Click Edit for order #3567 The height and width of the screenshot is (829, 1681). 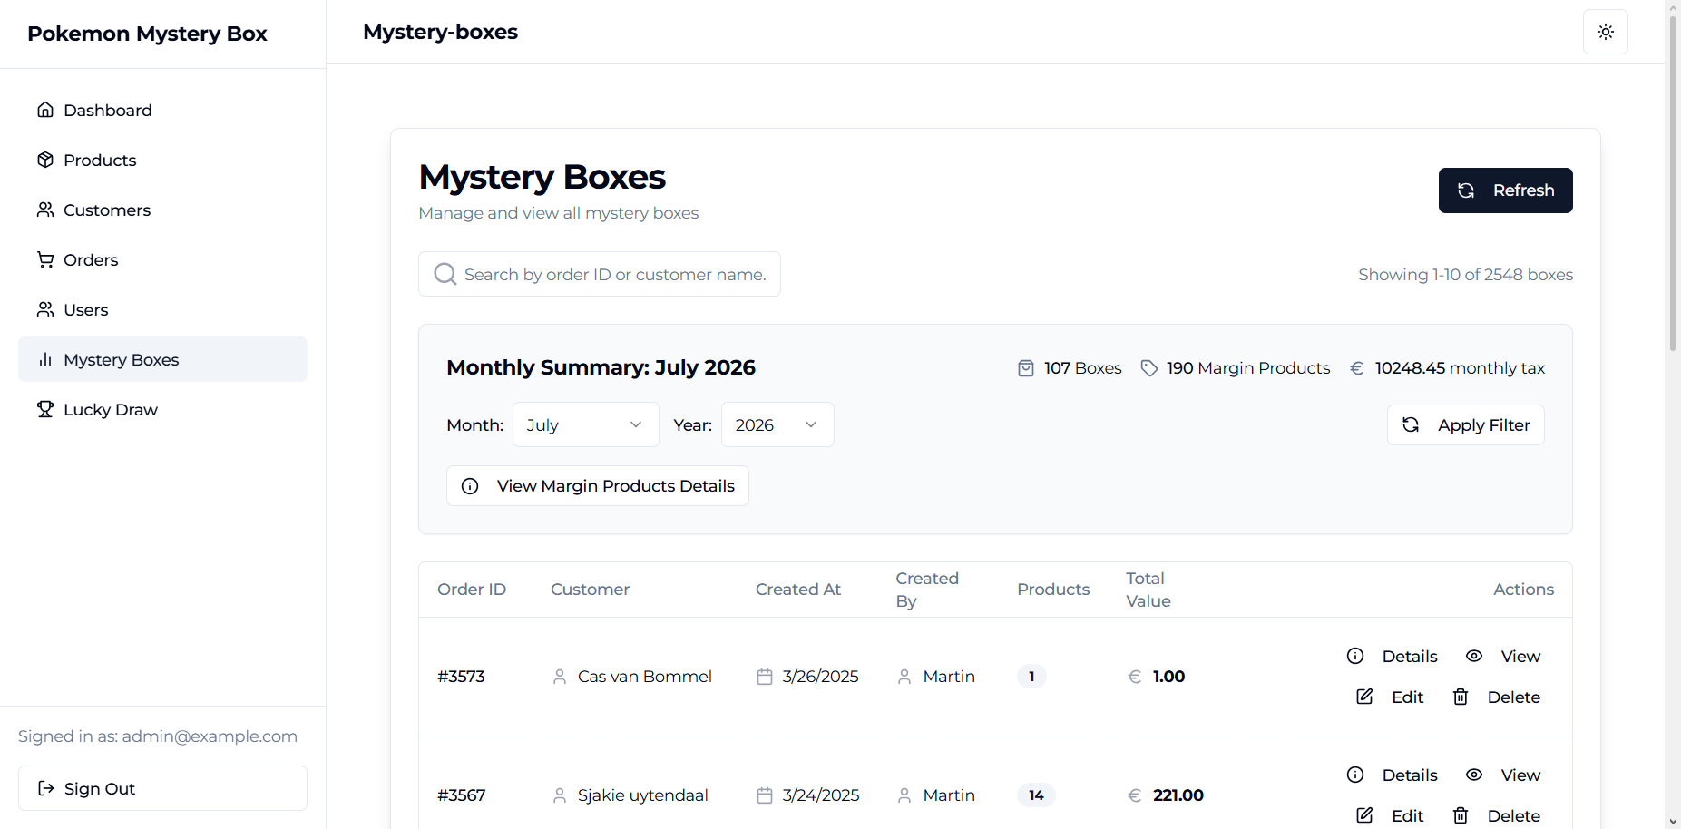[1390, 815]
